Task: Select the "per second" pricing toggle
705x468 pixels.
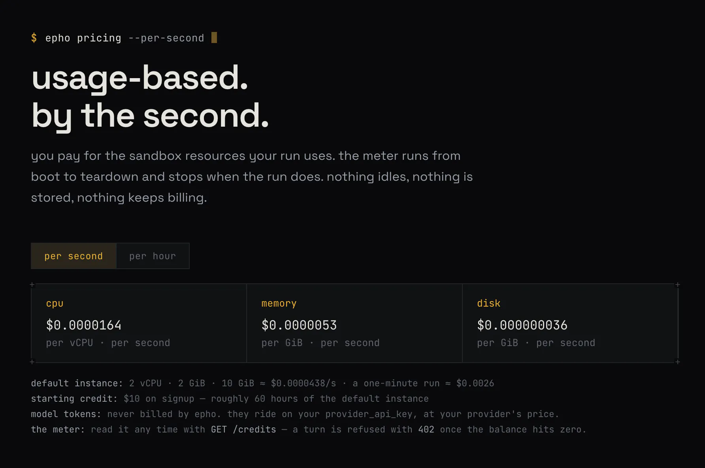Action: (x=74, y=256)
